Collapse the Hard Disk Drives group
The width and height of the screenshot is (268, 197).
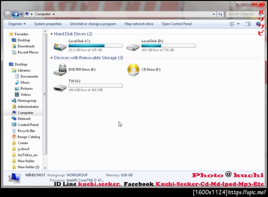point(51,34)
